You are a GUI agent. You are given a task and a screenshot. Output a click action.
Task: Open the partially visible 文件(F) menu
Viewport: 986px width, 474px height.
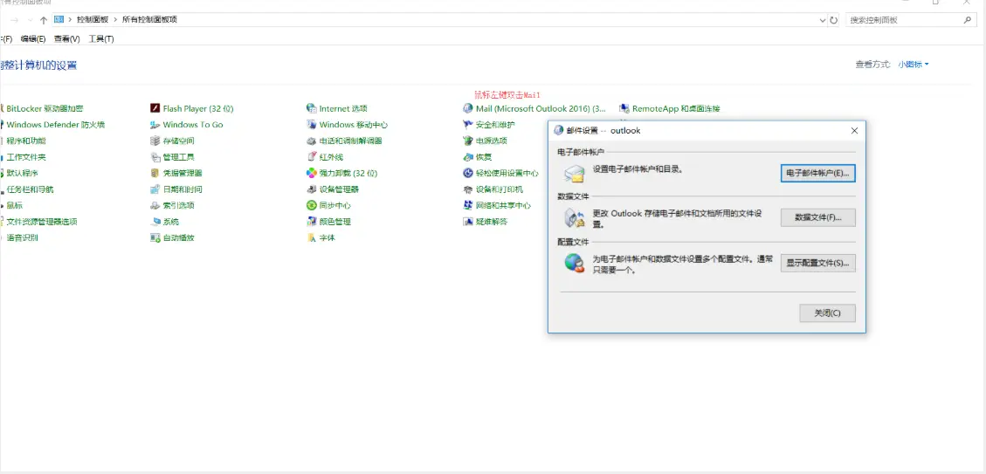tap(5, 39)
